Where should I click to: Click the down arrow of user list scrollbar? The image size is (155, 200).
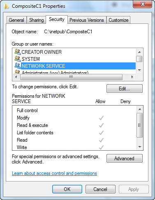pos(139,70)
